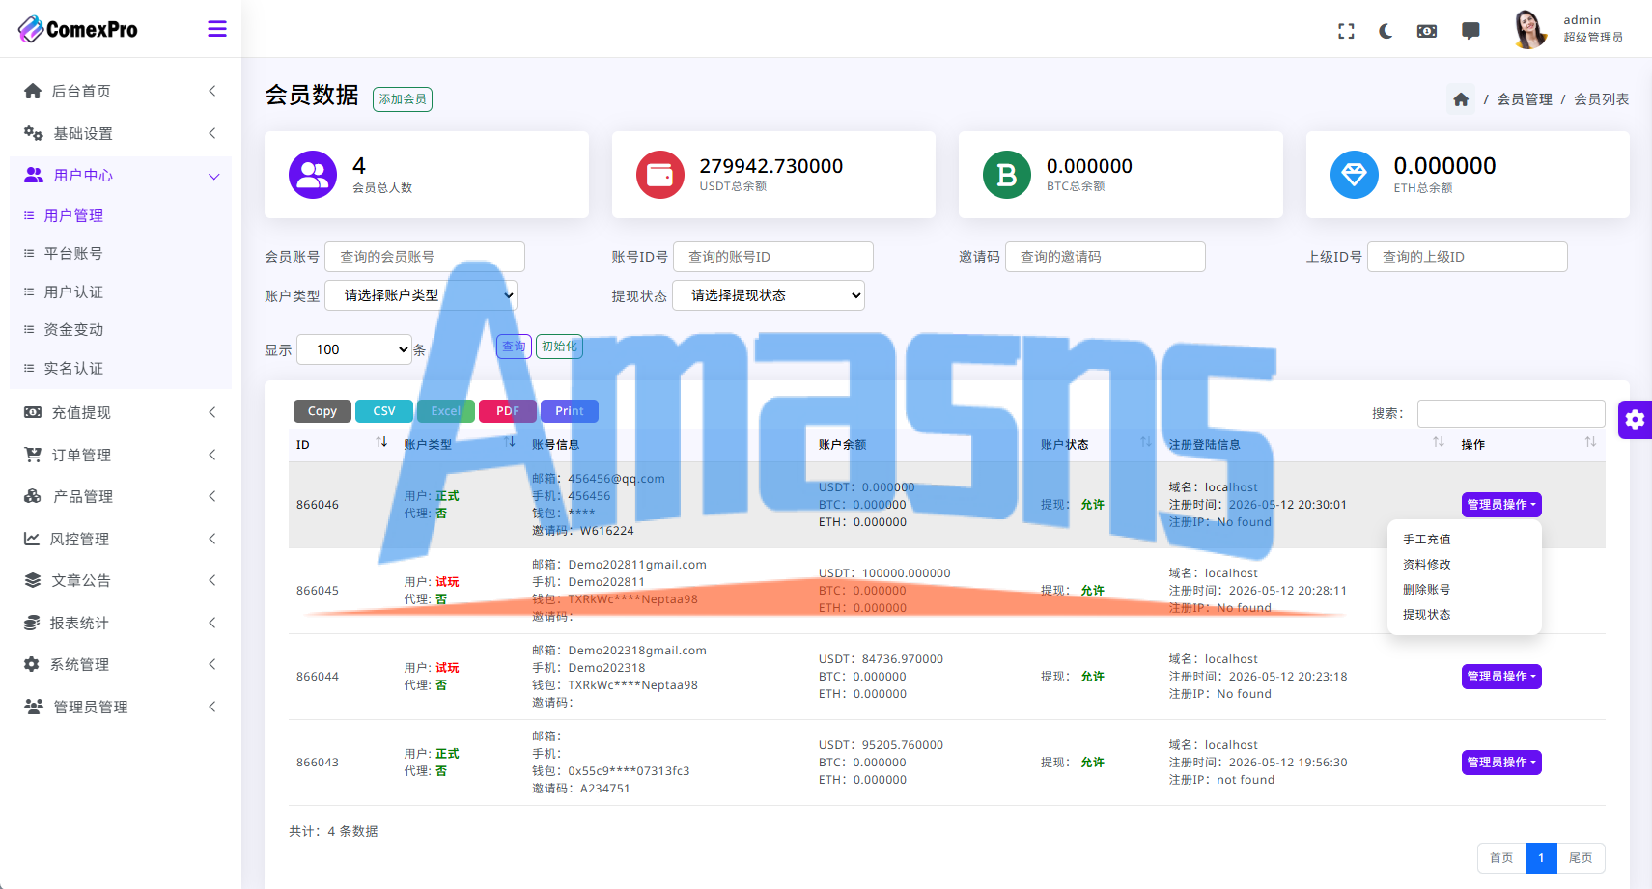
Task: Focus the 会员账号 search field
Action: [x=425, y=257]
